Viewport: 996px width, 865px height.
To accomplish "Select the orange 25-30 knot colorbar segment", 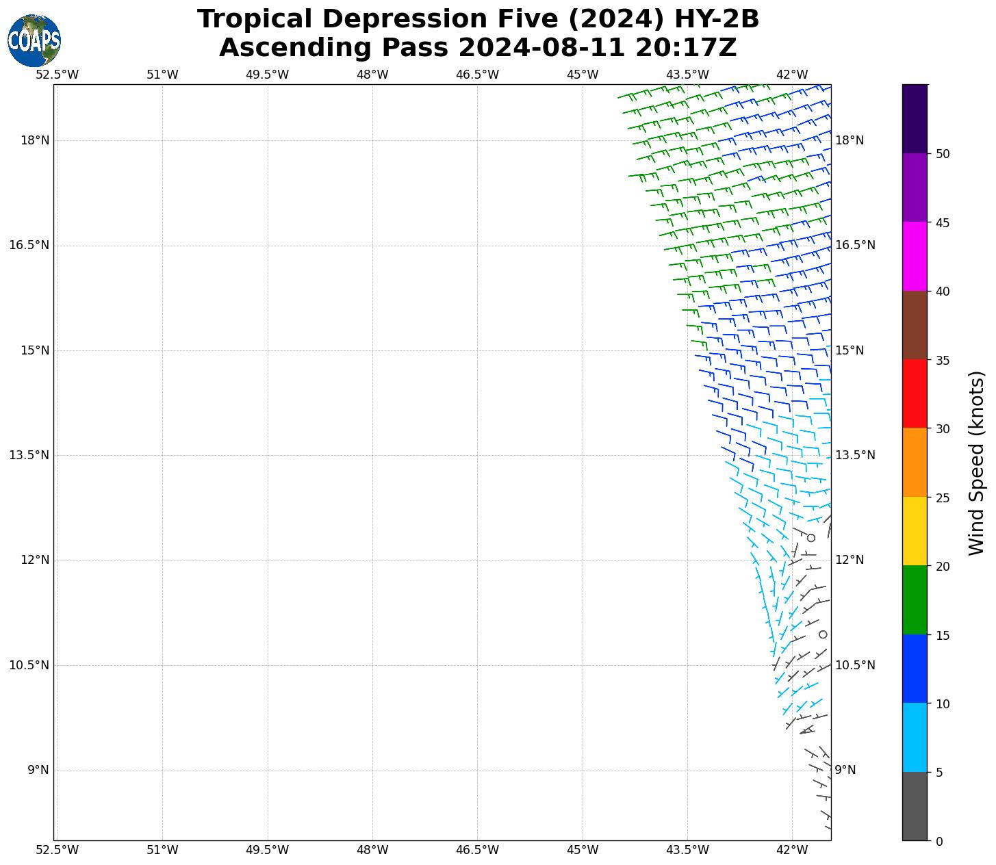I will [x=915, y=462].
